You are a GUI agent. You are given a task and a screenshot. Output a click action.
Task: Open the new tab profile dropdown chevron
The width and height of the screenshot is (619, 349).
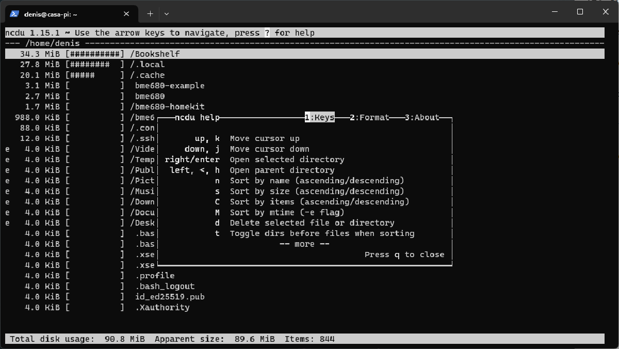coord(167,14)
